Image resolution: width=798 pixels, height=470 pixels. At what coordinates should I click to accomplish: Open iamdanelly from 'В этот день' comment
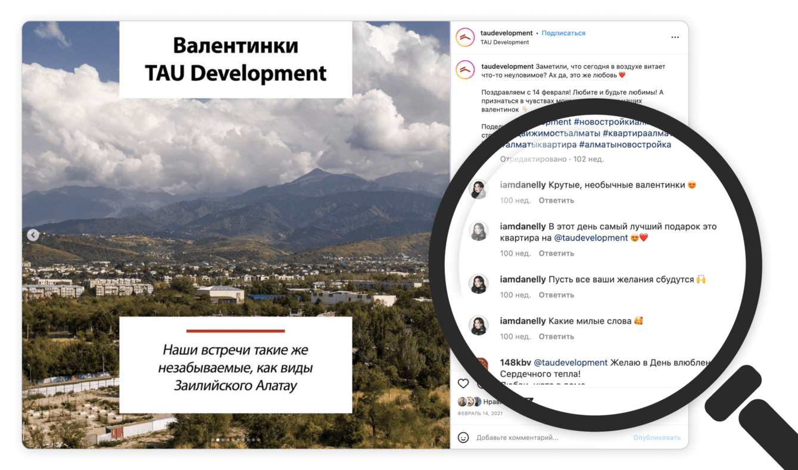pyautogui.click(x=523, y=227)
